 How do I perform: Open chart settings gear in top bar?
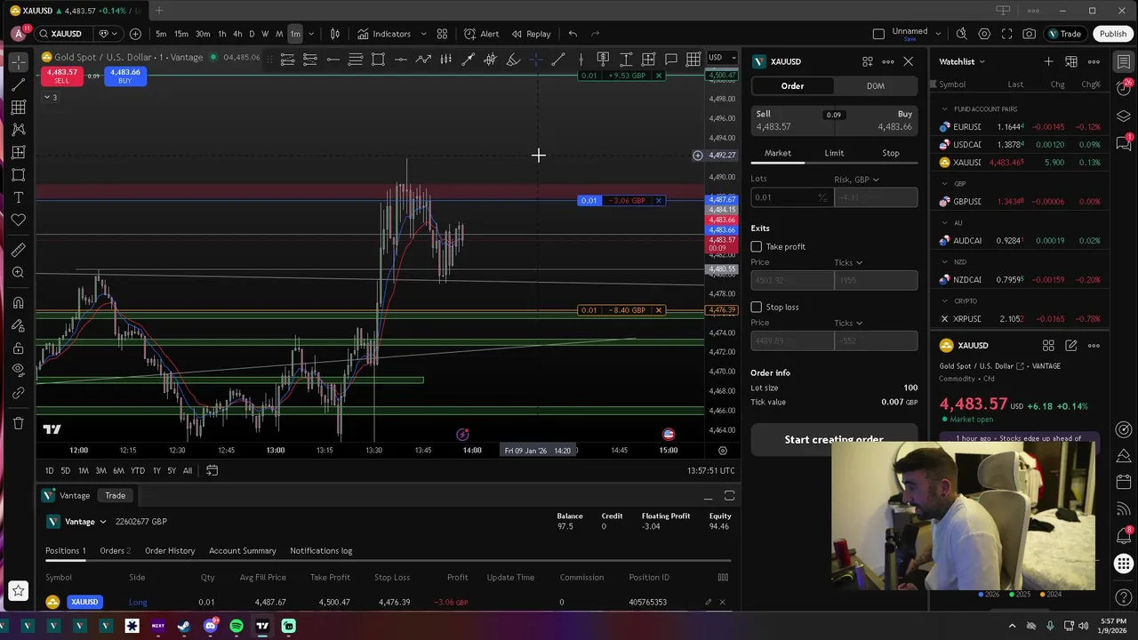tap(984, 34)
